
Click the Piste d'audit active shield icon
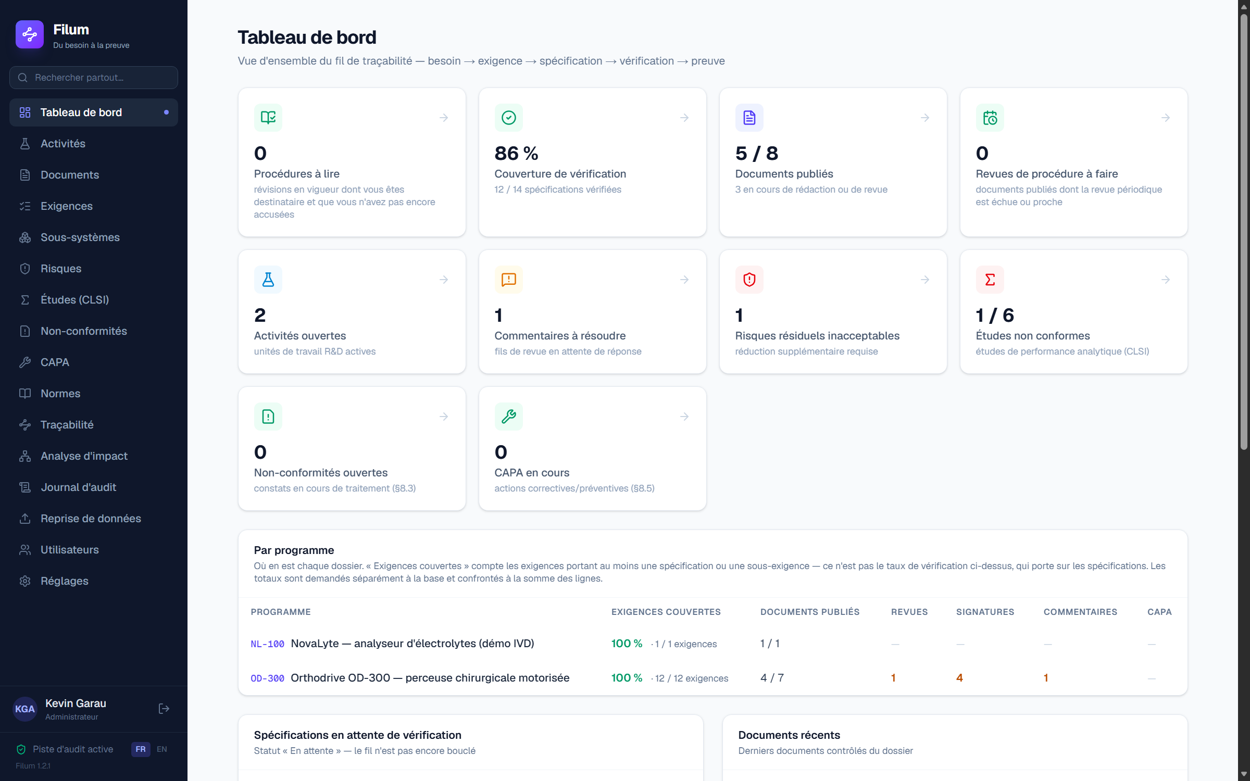(21, 749)
